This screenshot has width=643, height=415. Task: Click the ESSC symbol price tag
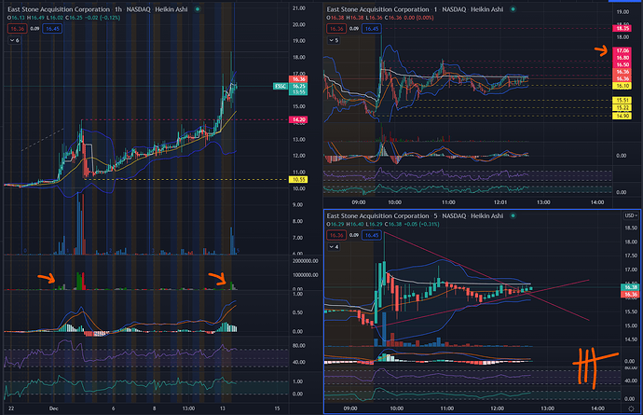coord(280,86)
